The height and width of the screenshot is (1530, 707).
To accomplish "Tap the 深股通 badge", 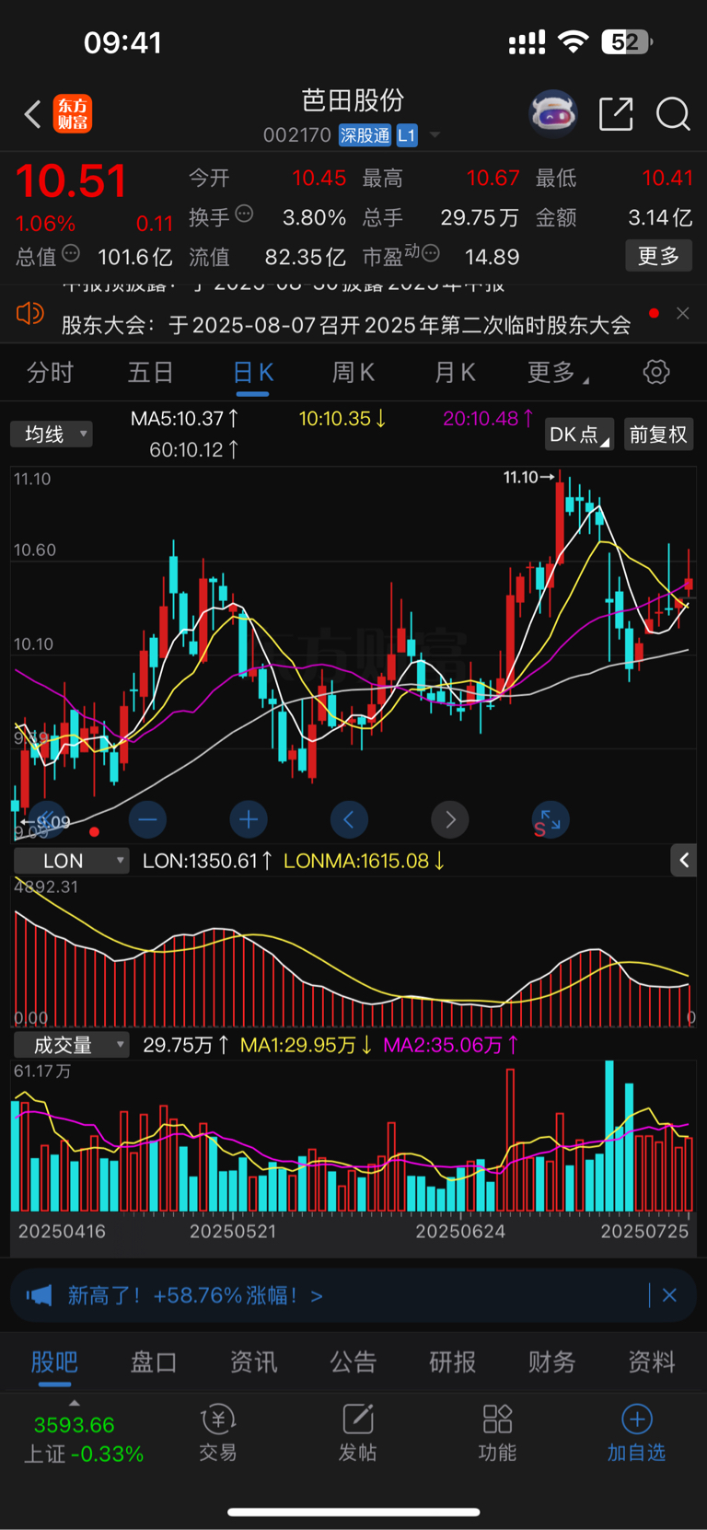I will [x=365, y=135].
